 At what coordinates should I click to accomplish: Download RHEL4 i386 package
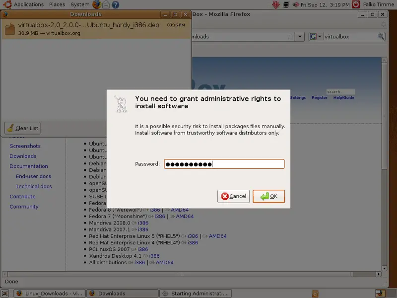[193, 243]
